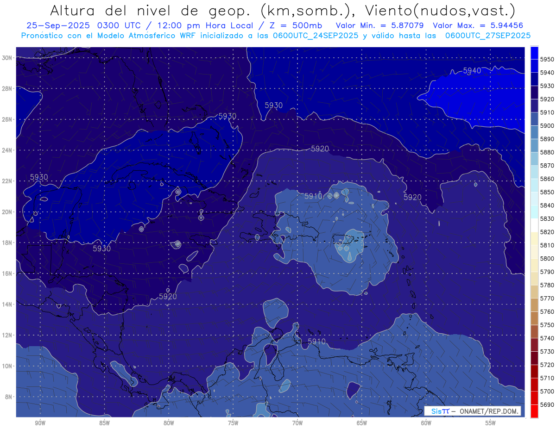Click the 'Valor Max. = 5.94456' text
Image resolution: width=556 pixels, height=429 pixels.
(x=478, y=25)
